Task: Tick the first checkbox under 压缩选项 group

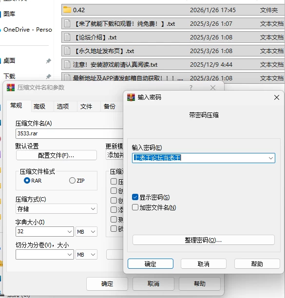Action: point(114,182)
